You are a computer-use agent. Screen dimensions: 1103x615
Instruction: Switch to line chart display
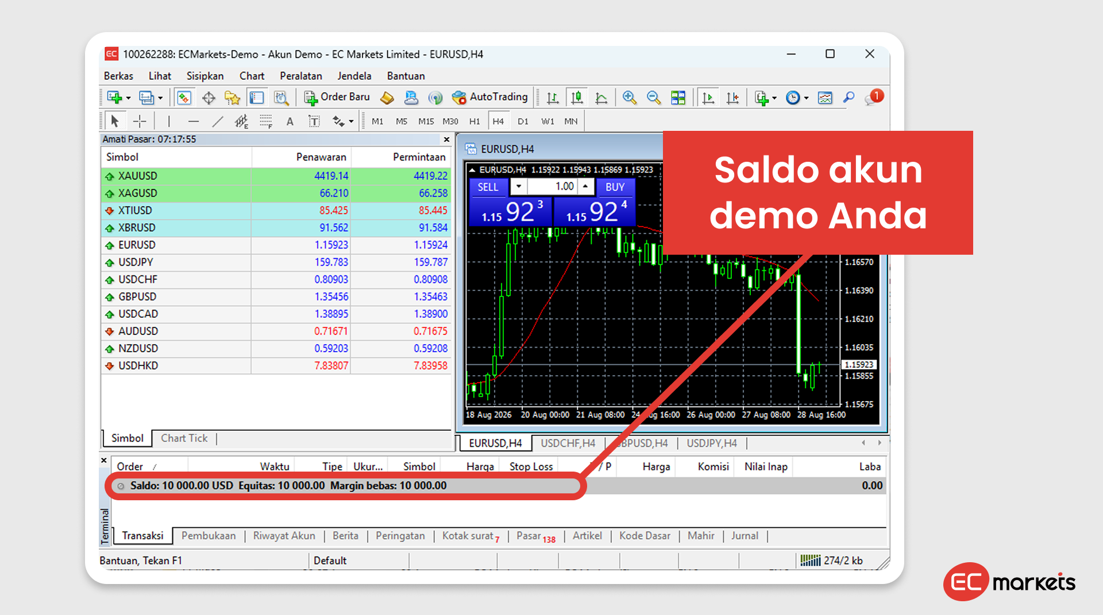601,98
